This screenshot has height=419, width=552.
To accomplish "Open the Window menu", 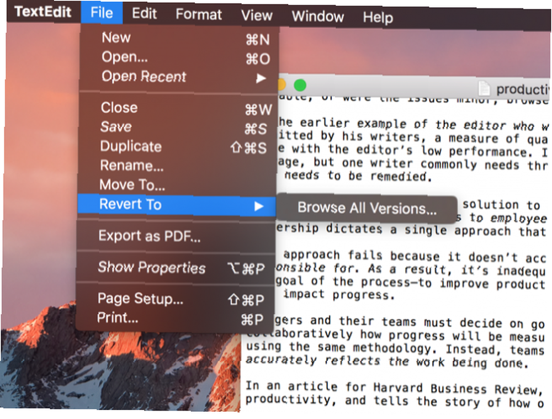I will pos(317,16).
